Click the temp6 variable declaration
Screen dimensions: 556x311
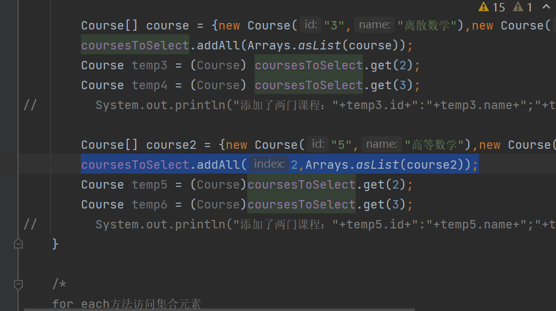point(149,204)
